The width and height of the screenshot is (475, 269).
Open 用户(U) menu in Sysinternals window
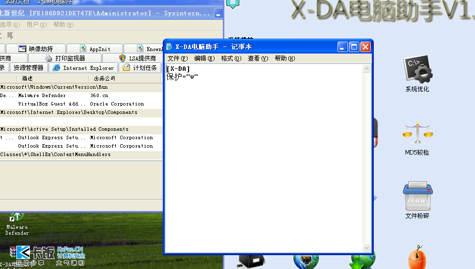coord(37,24)
